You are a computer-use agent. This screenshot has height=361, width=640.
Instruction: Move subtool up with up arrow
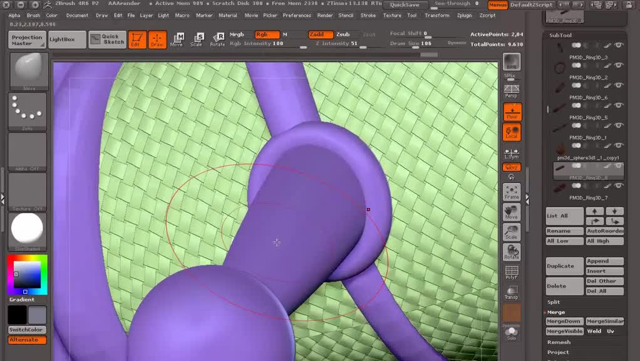pos(595,211)
